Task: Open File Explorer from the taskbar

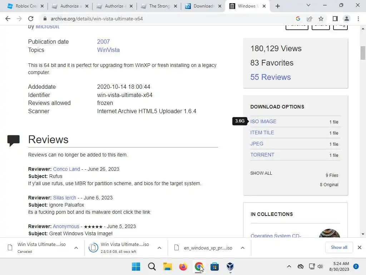Action: click(x=167, y=266)
